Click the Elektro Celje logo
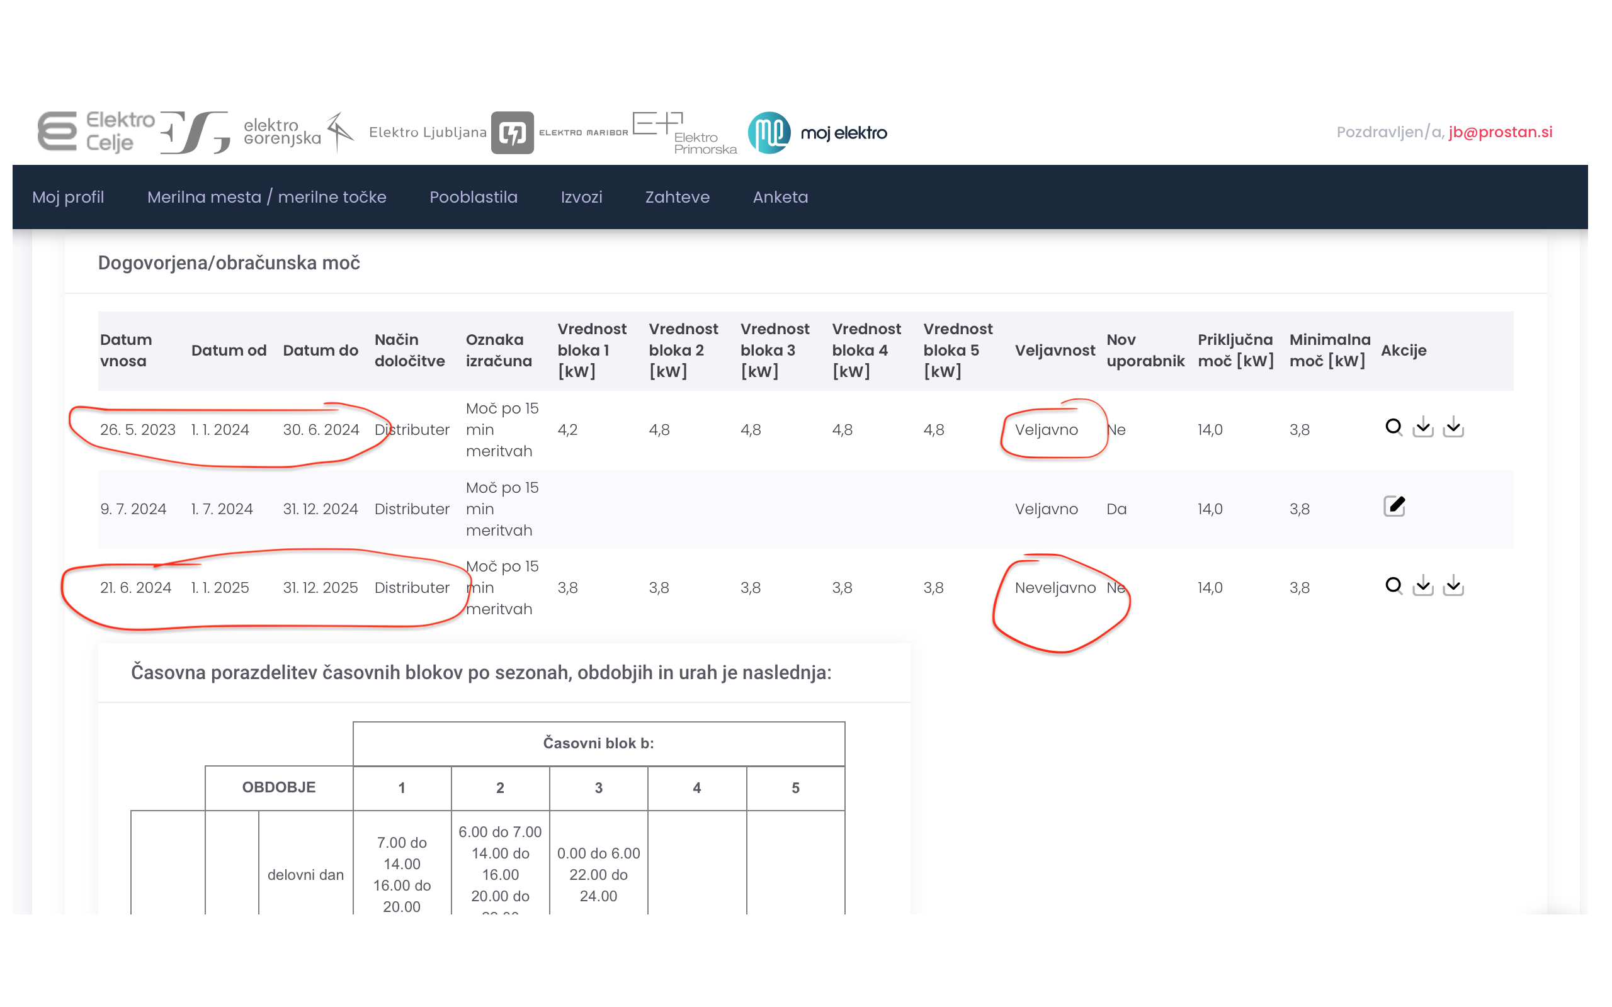Viewport: 1612px width, 1007px height. coord(96,132)
